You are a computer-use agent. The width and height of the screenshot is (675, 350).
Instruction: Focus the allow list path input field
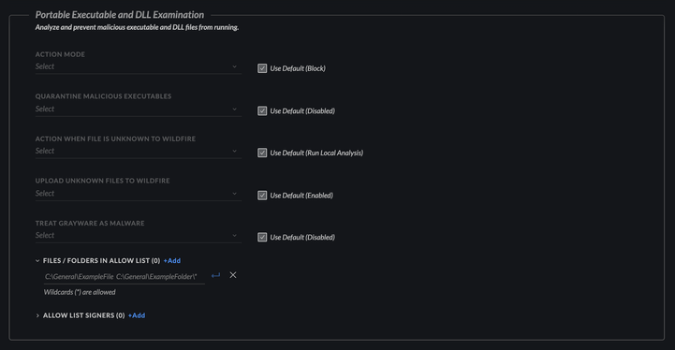124,276
